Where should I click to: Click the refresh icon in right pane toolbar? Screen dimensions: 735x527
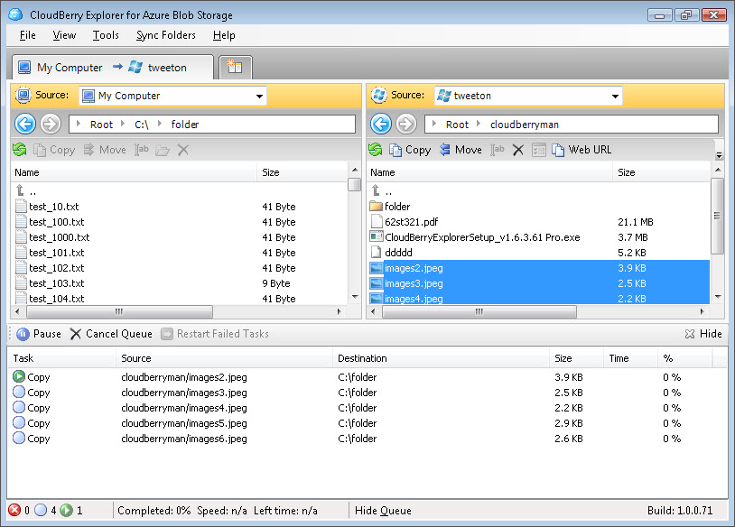click(x=376, y=150)
